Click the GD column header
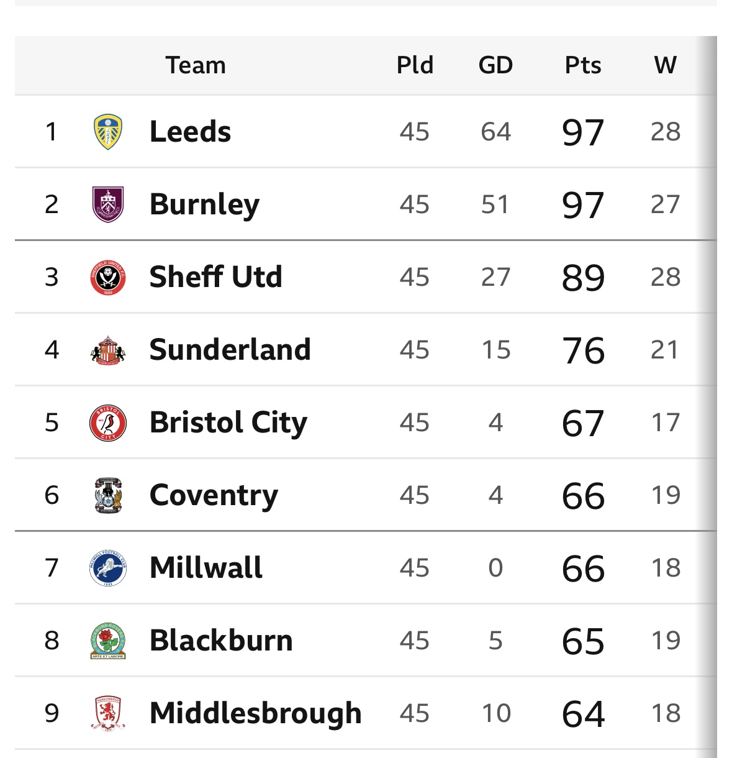The image size is (732, 758). click(x=495, y=65)
